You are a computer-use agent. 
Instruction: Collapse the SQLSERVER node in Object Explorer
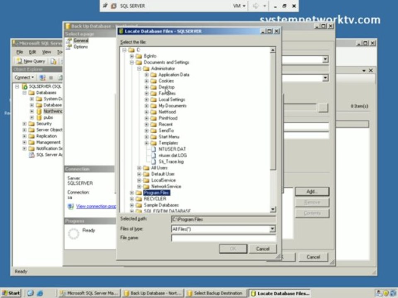coord(17,87)
